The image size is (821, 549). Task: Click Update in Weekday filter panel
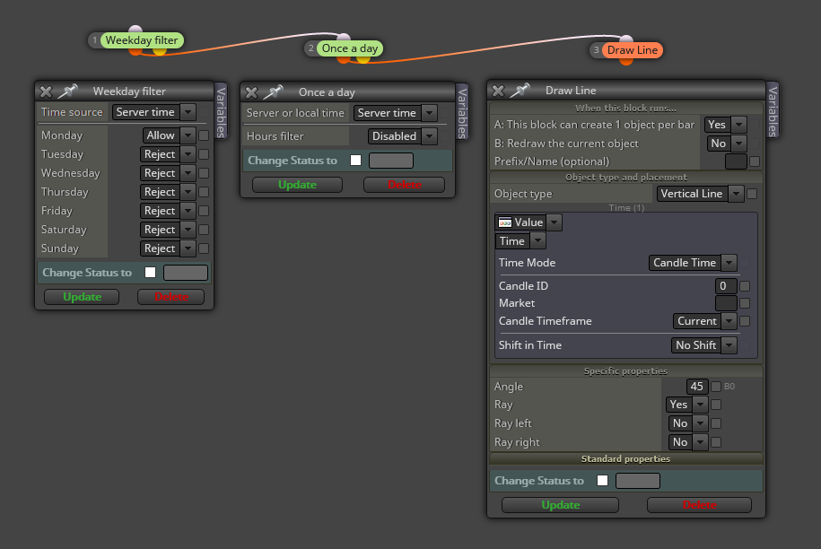(82, 297)
